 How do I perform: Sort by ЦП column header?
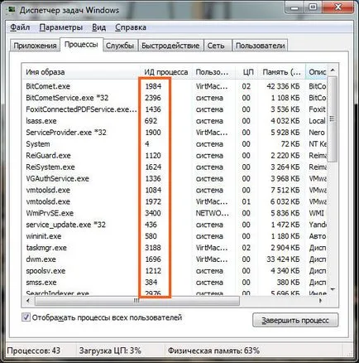point(247,72)
